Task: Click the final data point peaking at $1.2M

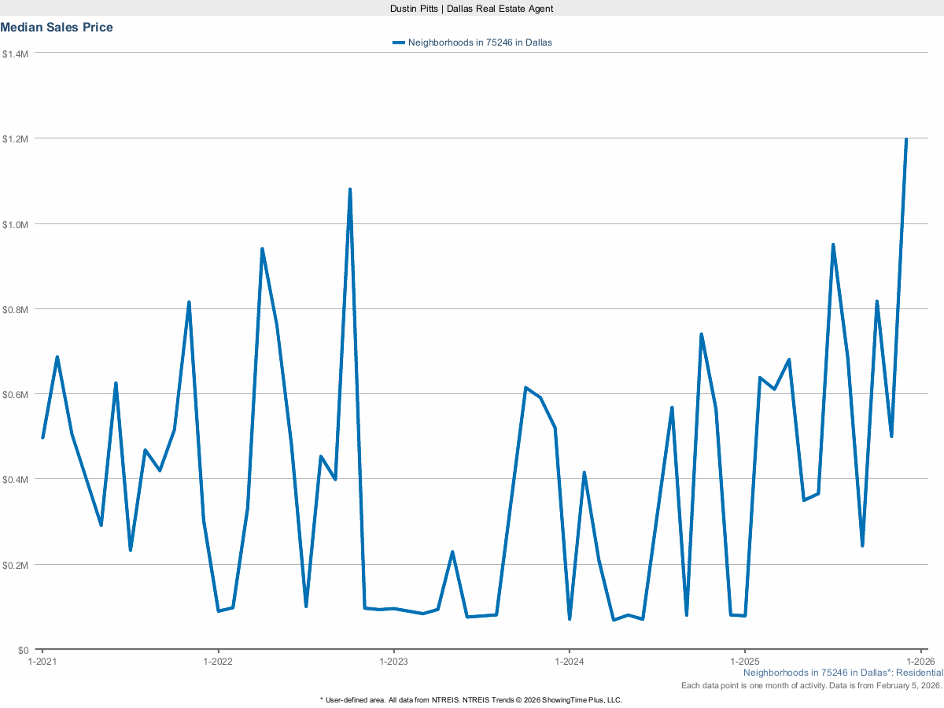Action: (906, 139)
